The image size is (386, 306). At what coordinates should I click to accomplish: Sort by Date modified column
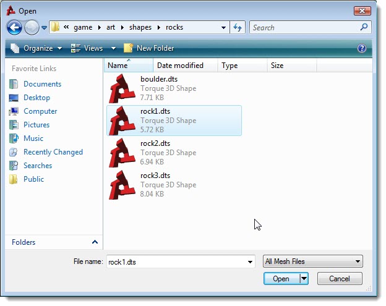tap(186, 66)
